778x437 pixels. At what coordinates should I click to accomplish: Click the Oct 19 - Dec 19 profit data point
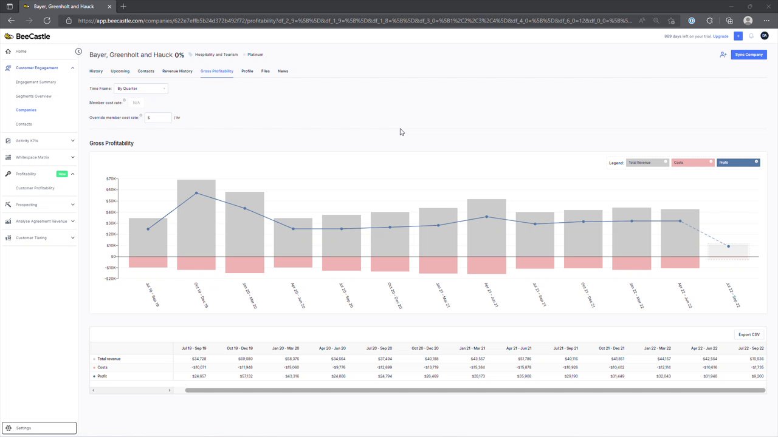tap(196, 193)
